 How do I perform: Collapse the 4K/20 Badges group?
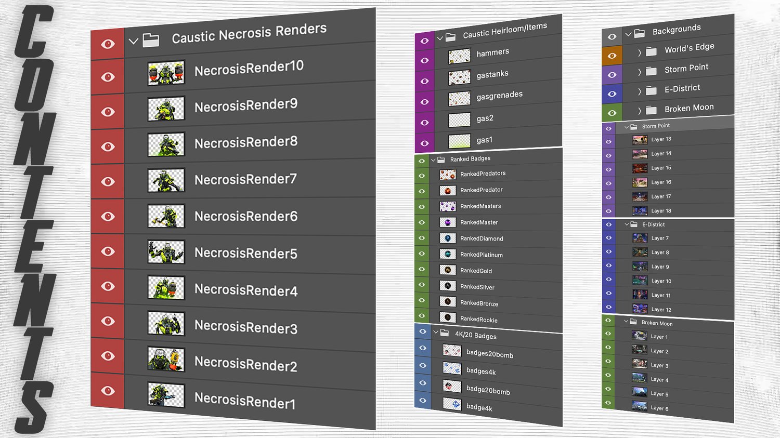click(436, 332)
